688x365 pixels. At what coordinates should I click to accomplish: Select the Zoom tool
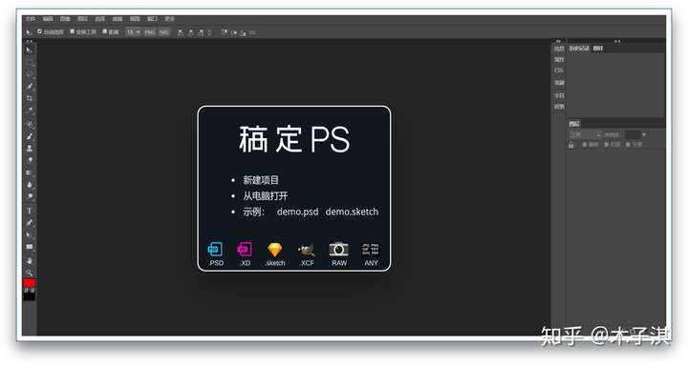pyautogui.click(x=30, y=273)
